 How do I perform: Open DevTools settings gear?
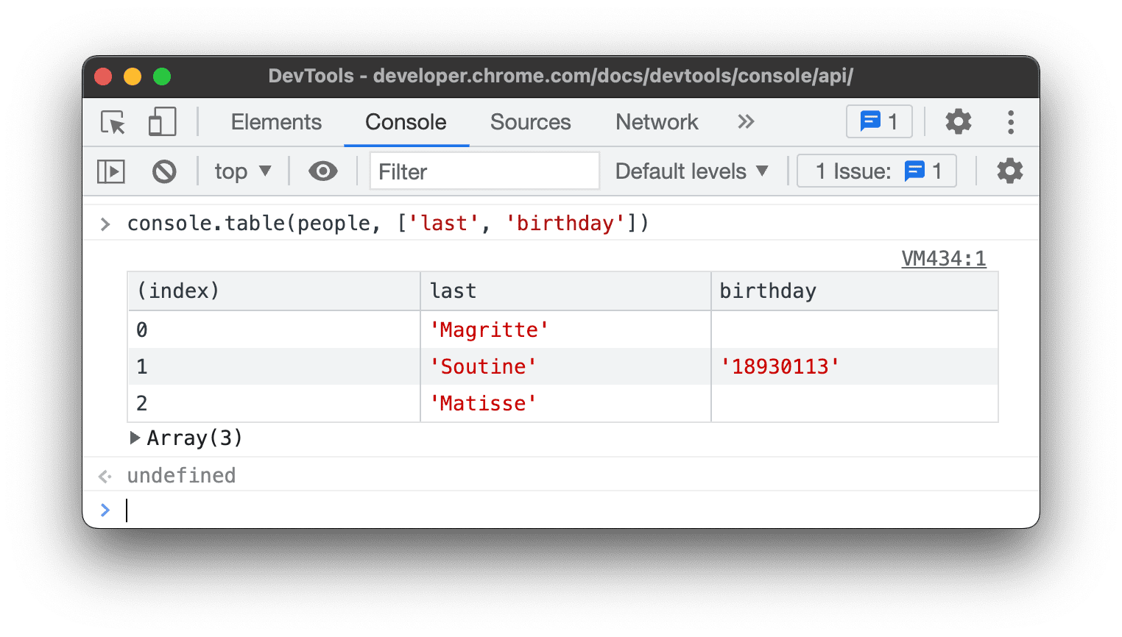[x=958, y=121]
